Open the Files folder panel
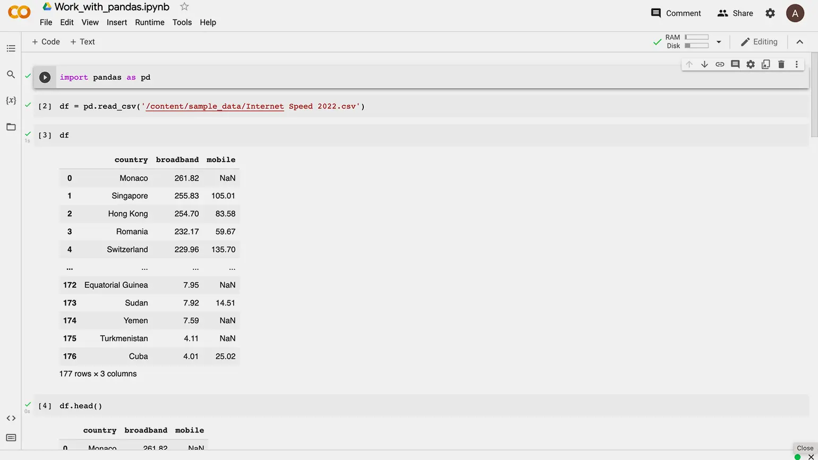Viewport: 818px width, 460px height. [x=11, y=127]
